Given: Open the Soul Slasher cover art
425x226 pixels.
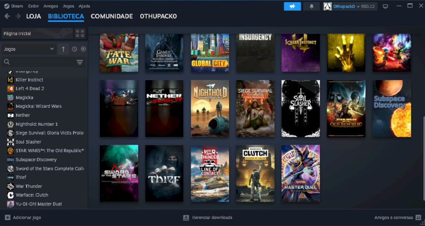Looking at the screenshot, I should coord(301,108).
